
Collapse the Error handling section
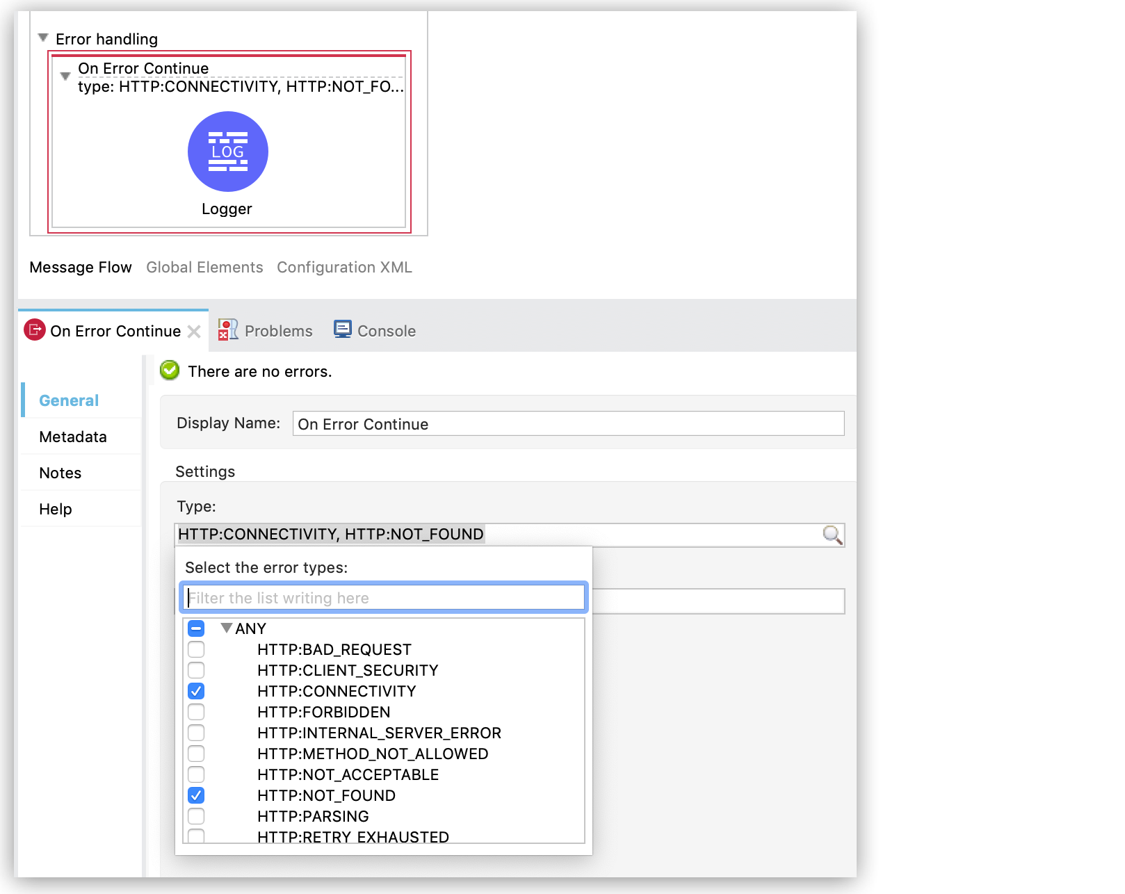(x=43, y=39)
